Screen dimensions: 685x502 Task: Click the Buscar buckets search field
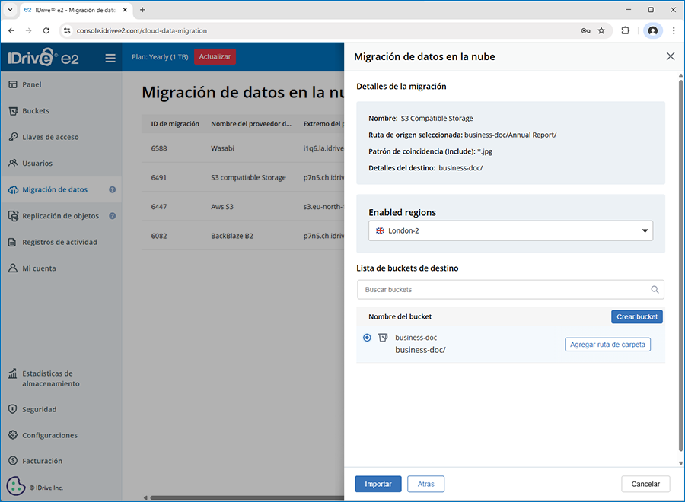(502, 290)
